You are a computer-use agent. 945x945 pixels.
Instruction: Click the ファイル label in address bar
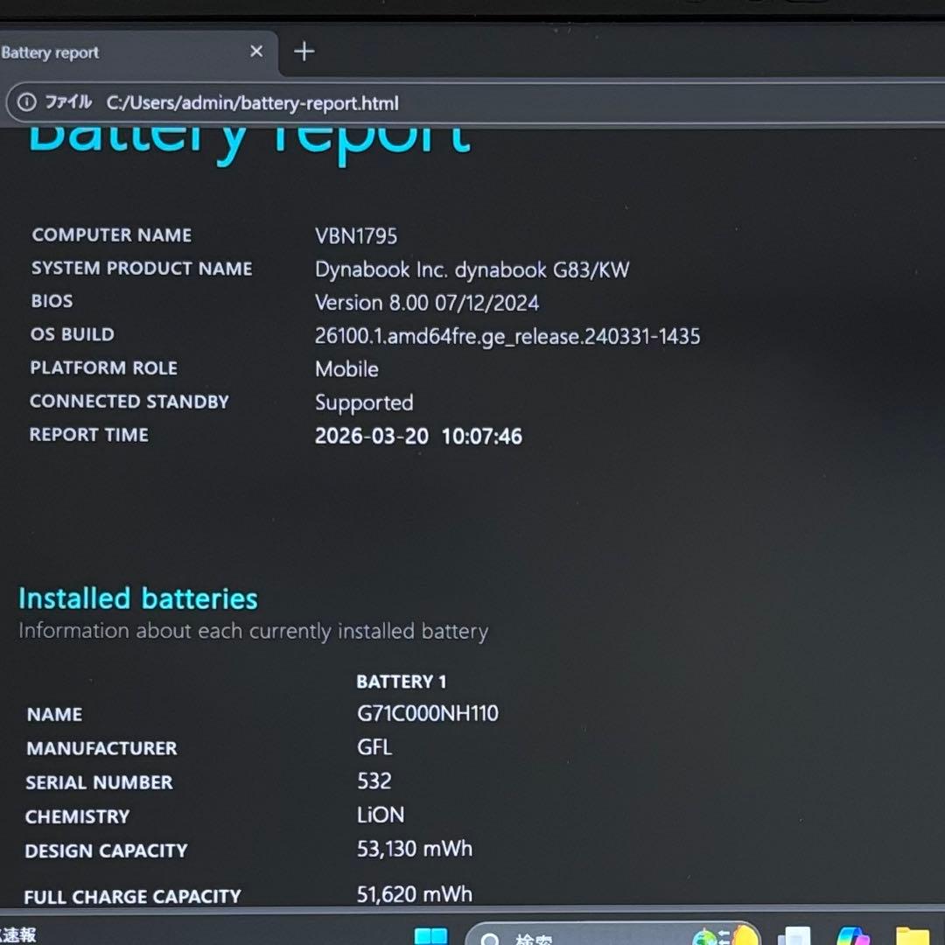[x=68, y=101]
